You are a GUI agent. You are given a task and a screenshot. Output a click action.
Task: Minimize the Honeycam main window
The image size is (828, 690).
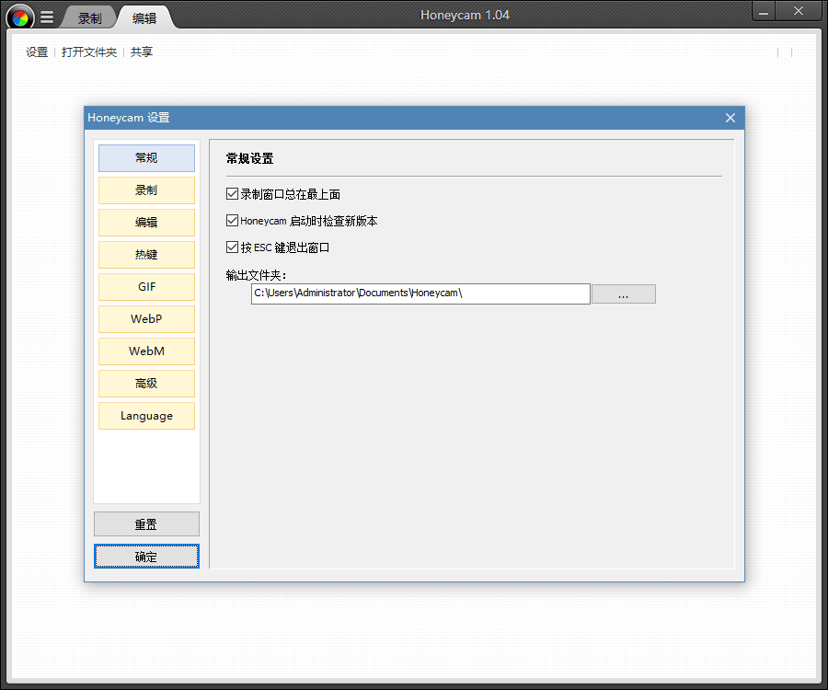764,12
